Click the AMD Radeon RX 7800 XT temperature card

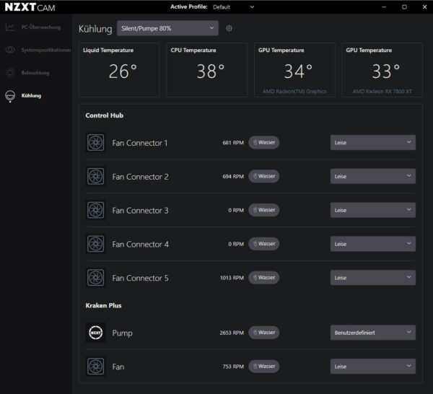tap(382, 70)
